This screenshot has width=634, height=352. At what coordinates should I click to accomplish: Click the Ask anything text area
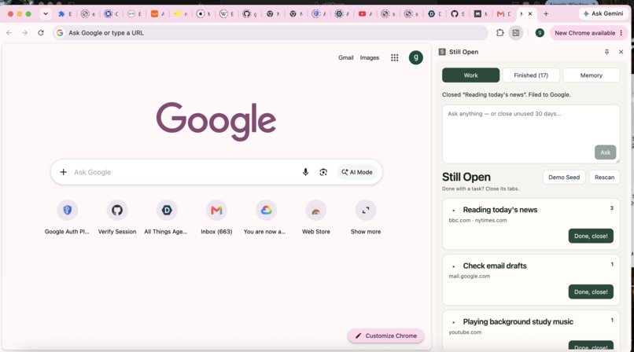531,134
